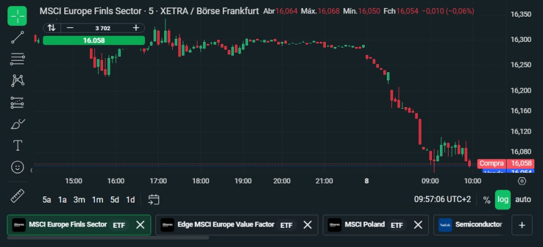Open the go-to-date calendar icon

154,199
